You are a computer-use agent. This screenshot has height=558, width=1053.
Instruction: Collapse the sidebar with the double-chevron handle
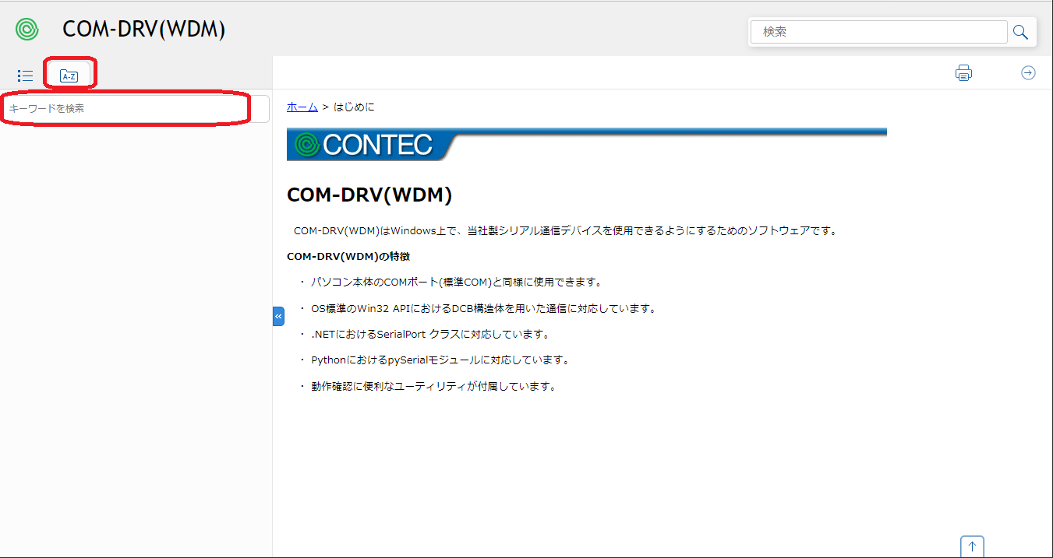(x=278, y=317)
